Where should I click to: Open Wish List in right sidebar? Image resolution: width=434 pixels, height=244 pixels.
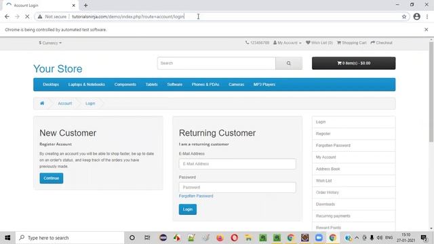(353, 181)
